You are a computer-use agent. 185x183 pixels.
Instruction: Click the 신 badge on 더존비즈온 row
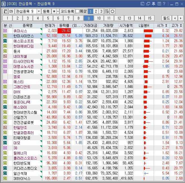(x=5, y=97)
